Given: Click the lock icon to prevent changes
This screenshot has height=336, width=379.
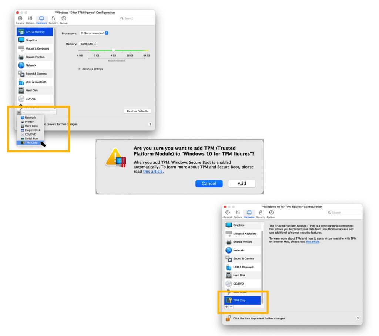Looking at the screenshot, I should click(x=228, y=318).
